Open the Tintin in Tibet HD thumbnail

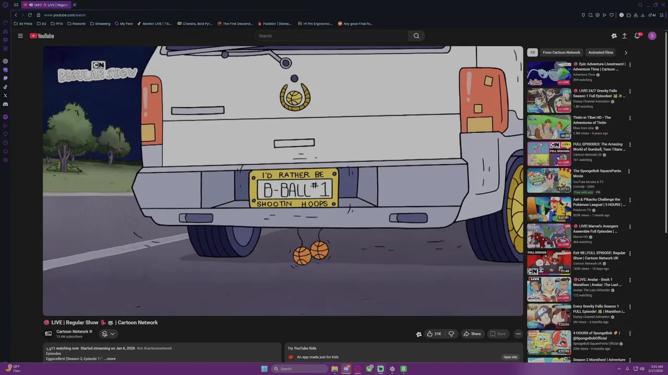[x=549, y=127]
